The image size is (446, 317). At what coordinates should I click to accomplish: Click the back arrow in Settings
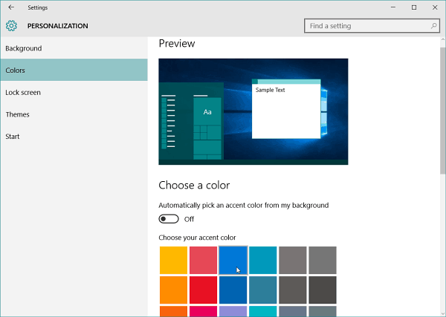click(11, 7)
